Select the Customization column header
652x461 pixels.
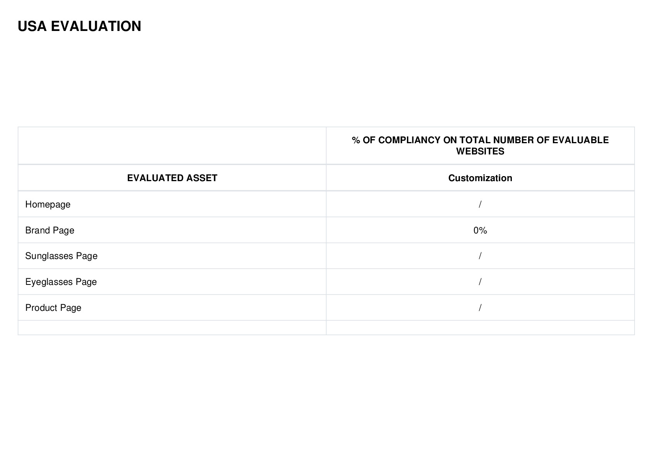click(480, 178)
